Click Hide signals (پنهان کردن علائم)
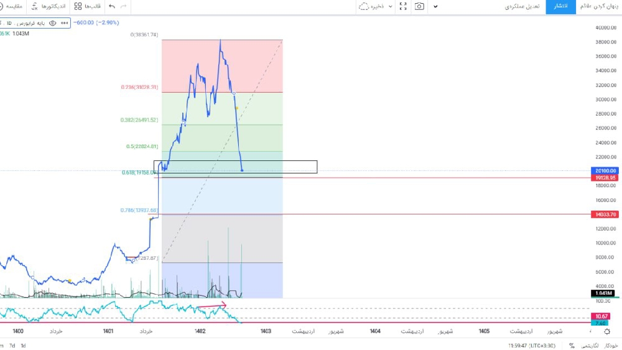The height and width of the screenshot is (350, 622). coord(599,6)
